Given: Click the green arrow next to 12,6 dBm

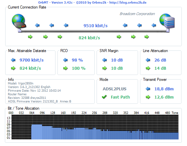Looking at the screenshot, I should pos(148,97).
